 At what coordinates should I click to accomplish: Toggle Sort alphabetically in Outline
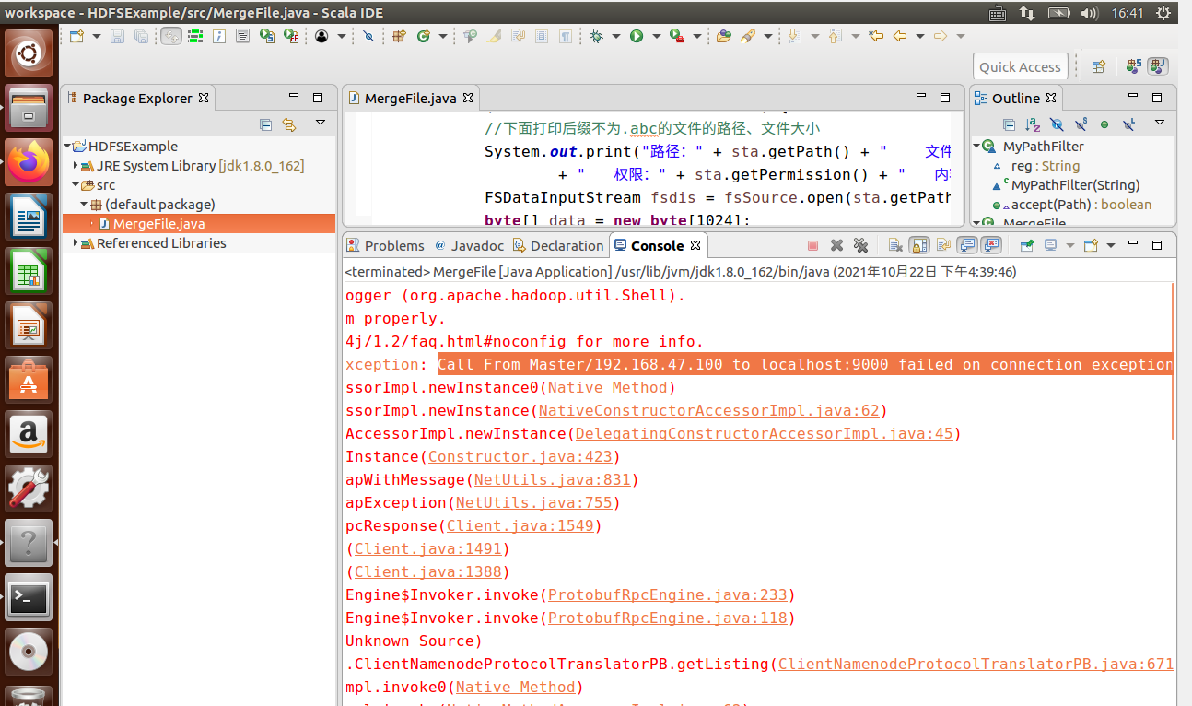(1033, 124)
